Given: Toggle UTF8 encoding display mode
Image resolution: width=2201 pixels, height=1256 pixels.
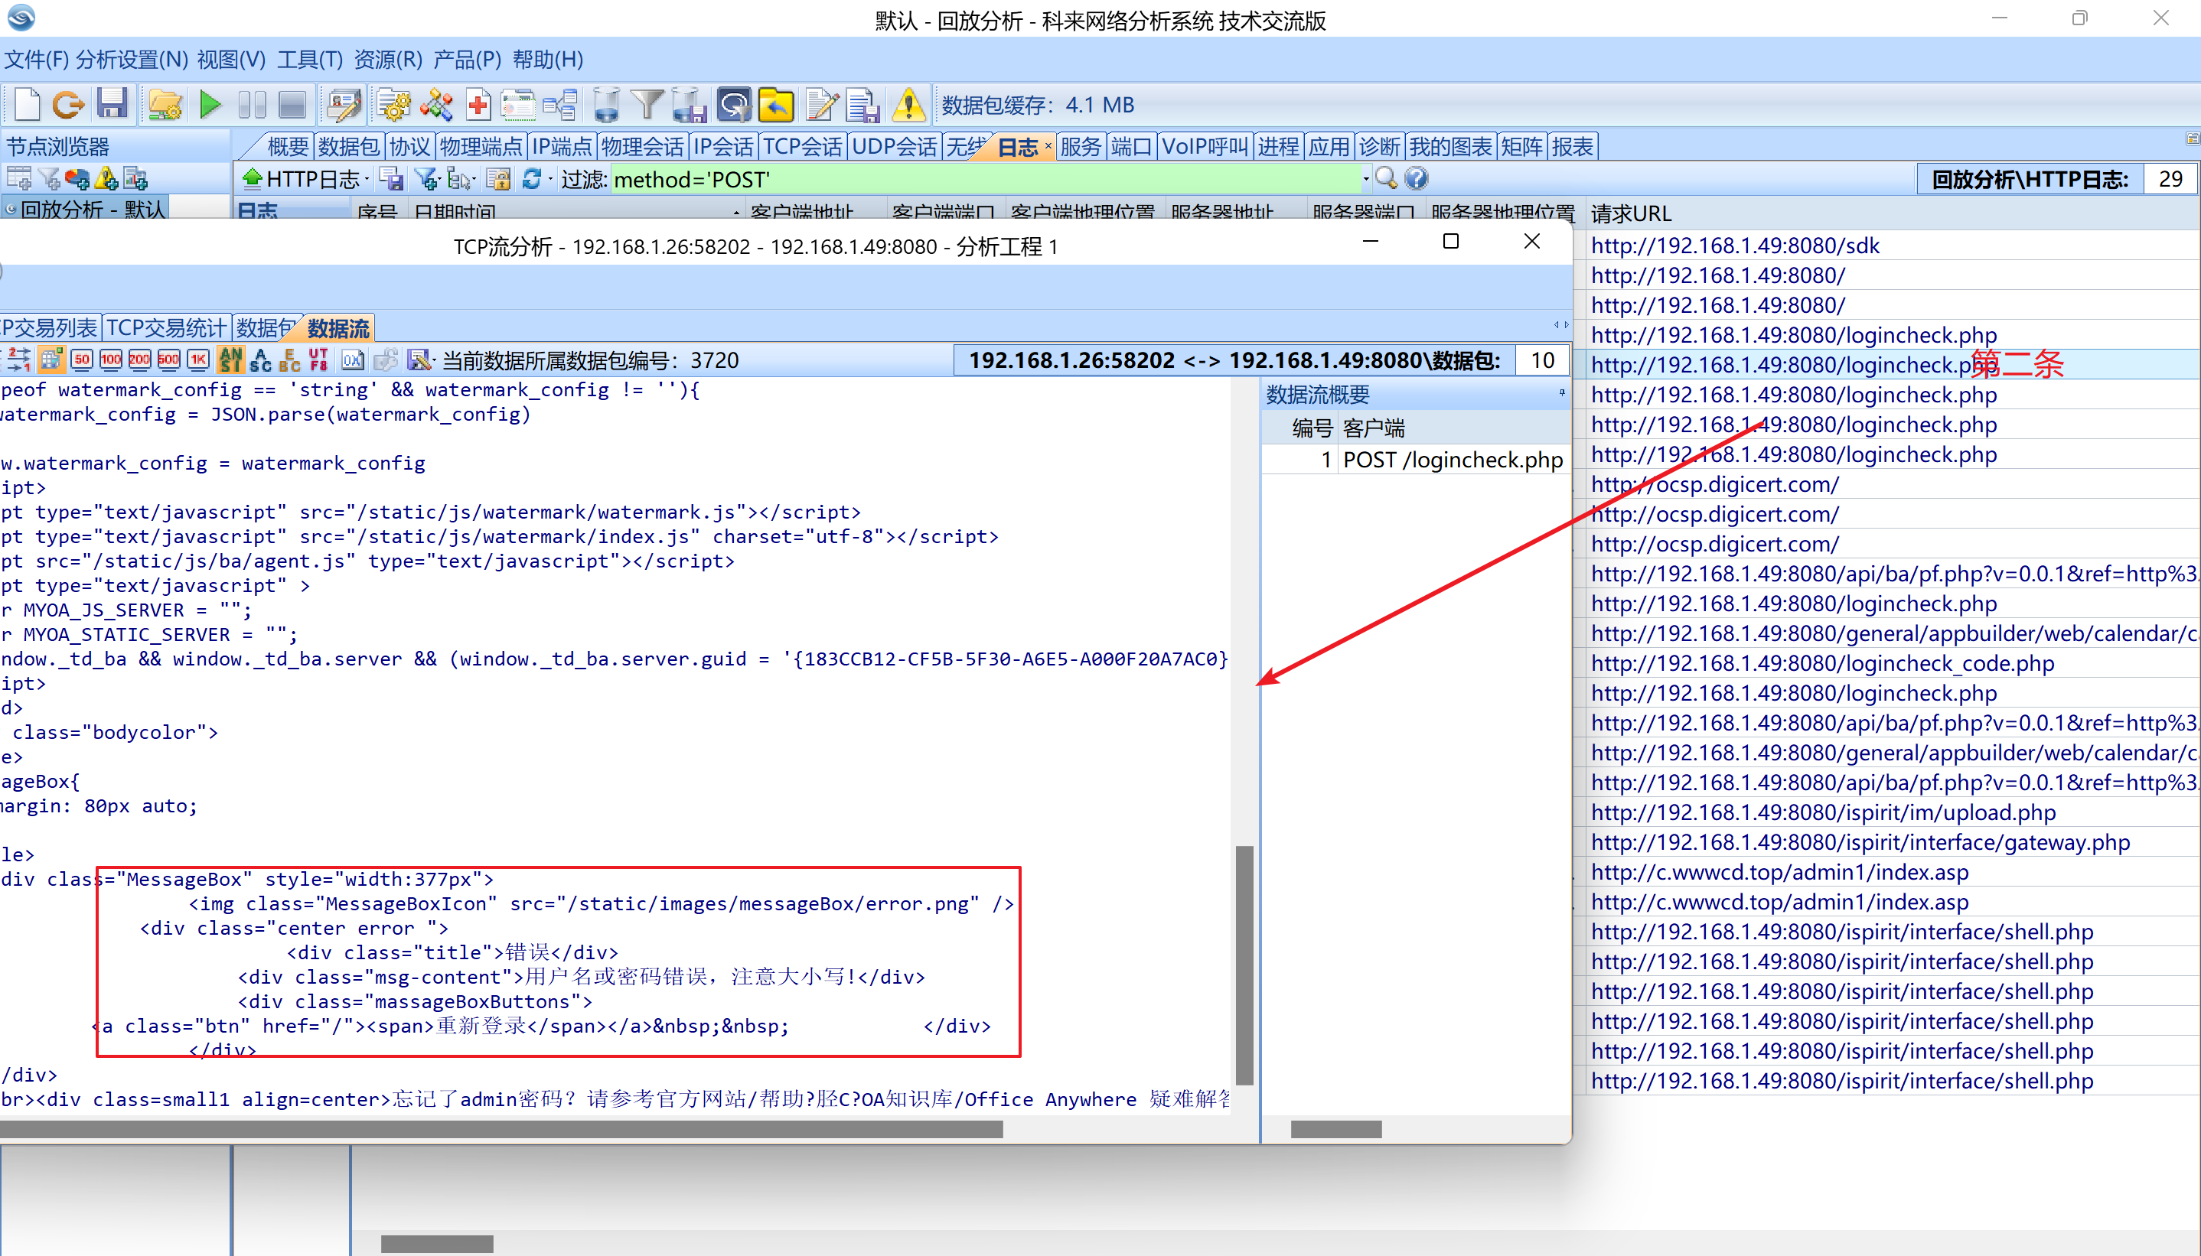Looking at the screenshot, I should pos(318,360).
